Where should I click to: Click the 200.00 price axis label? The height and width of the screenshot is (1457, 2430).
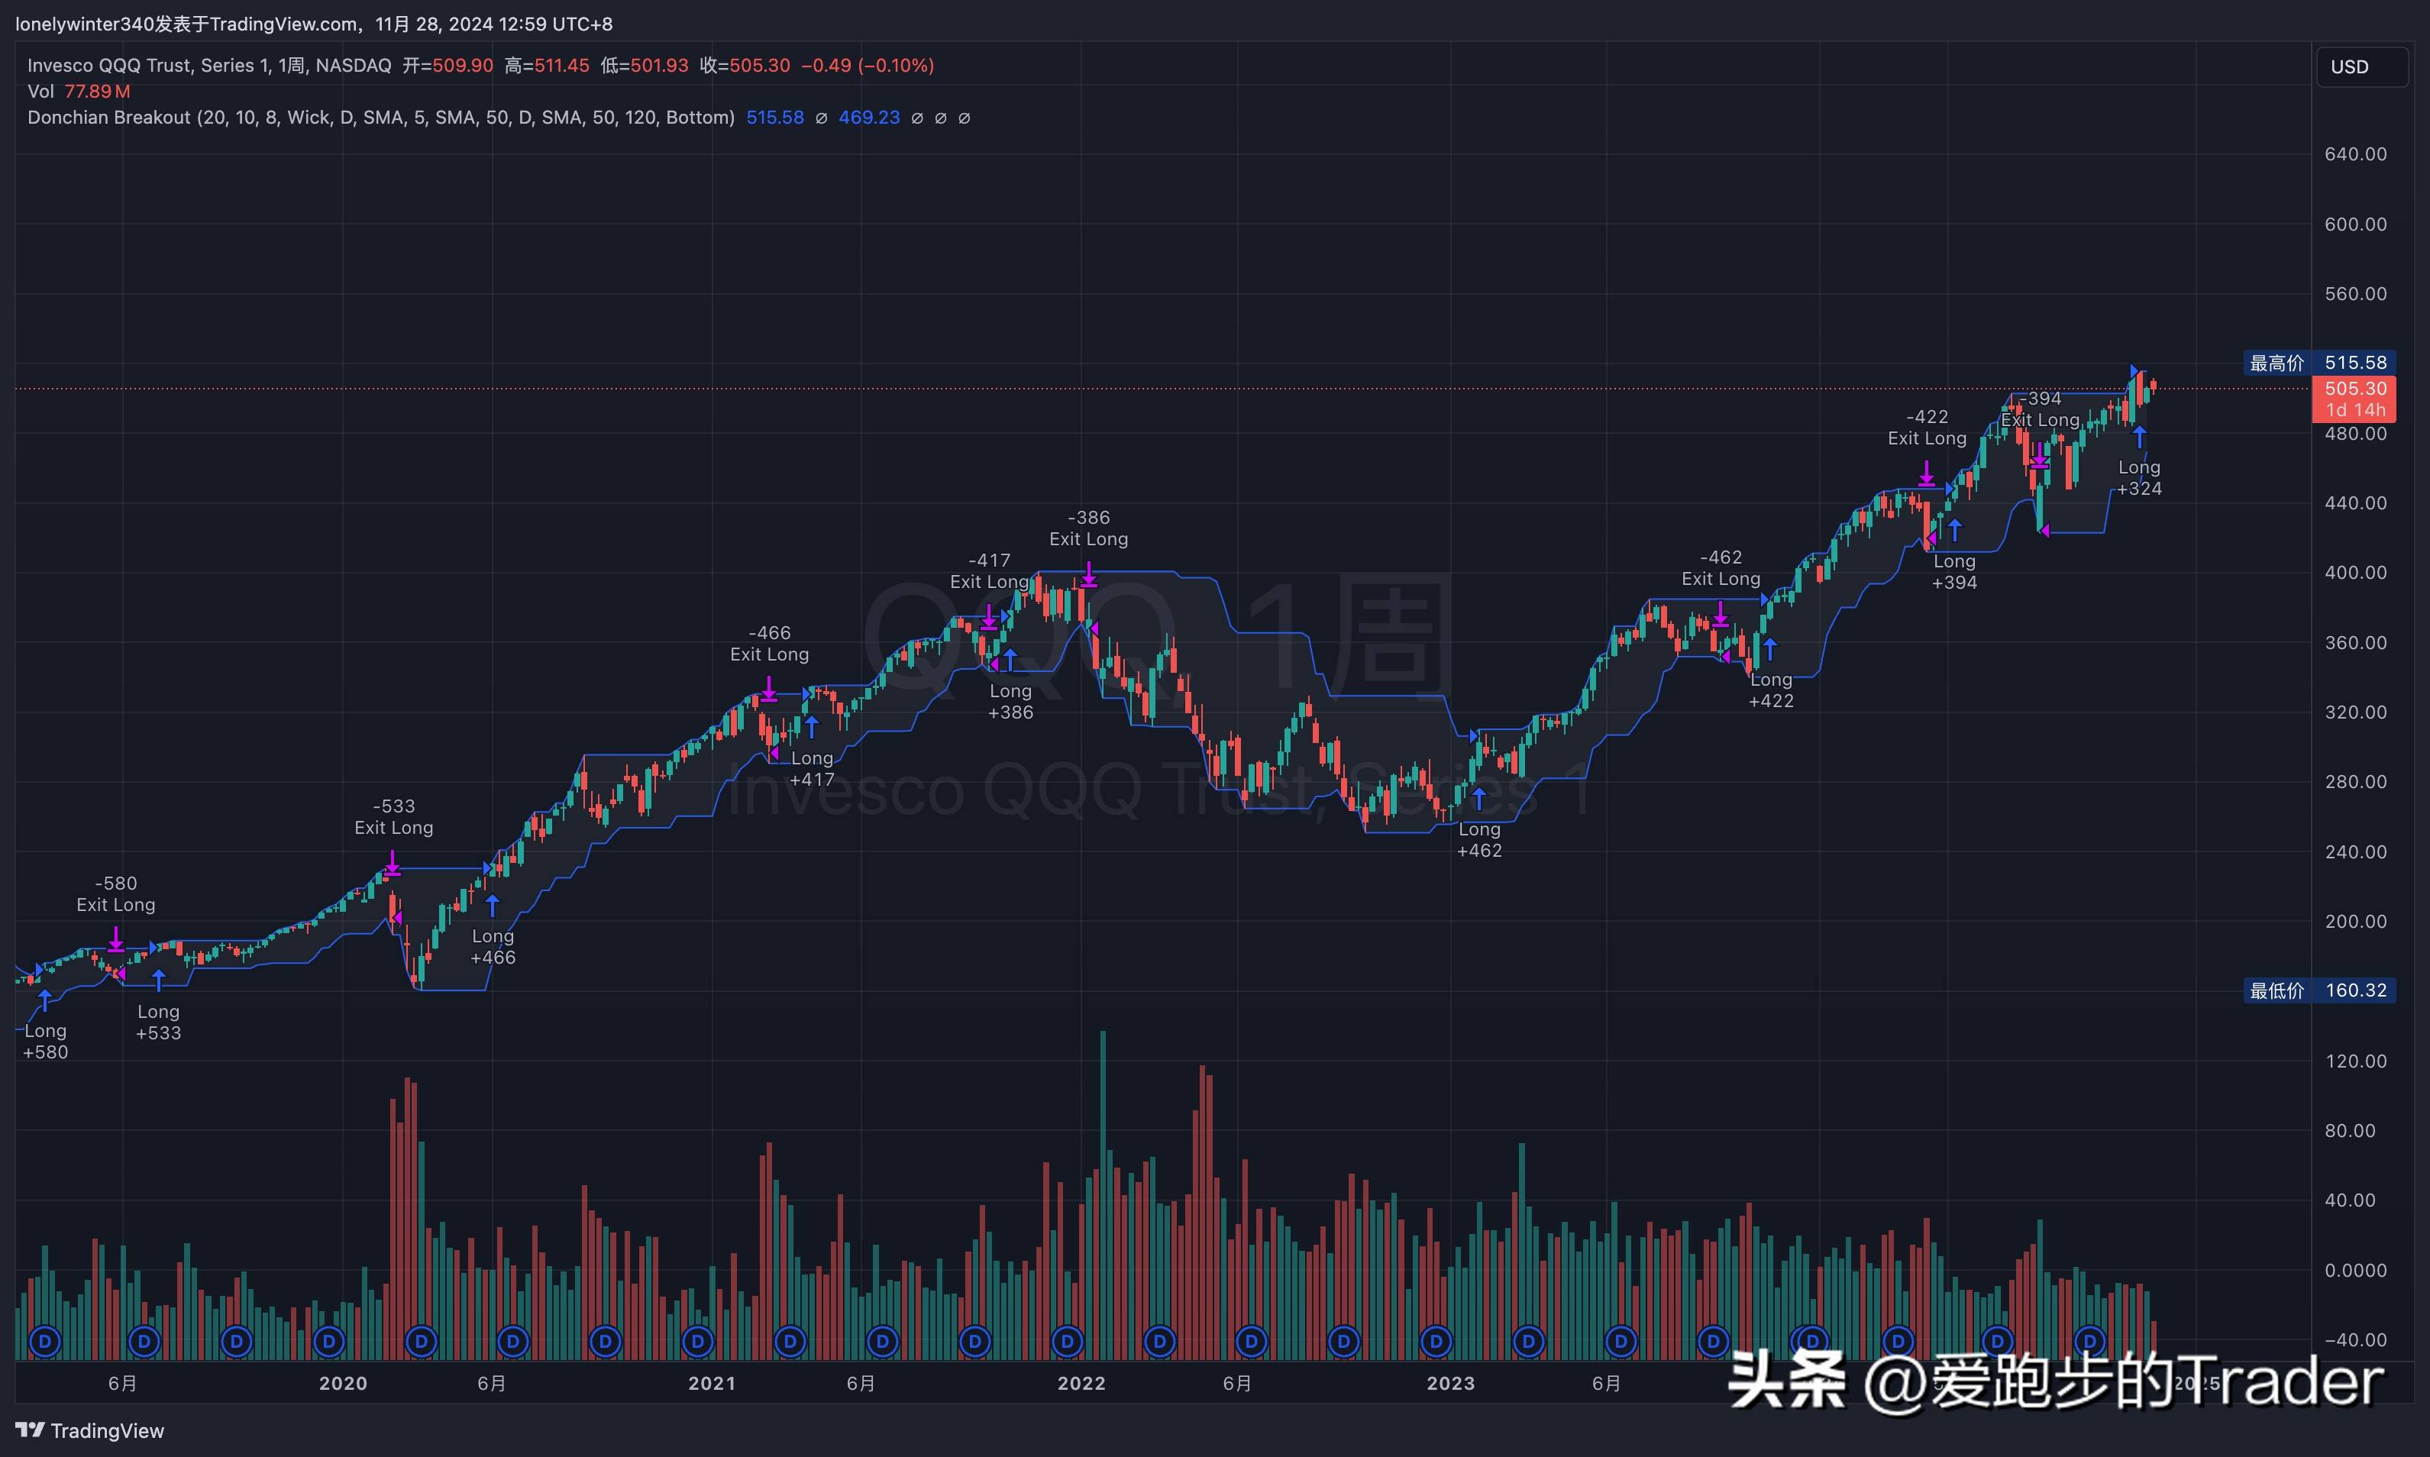click(x=2355, y=921)
